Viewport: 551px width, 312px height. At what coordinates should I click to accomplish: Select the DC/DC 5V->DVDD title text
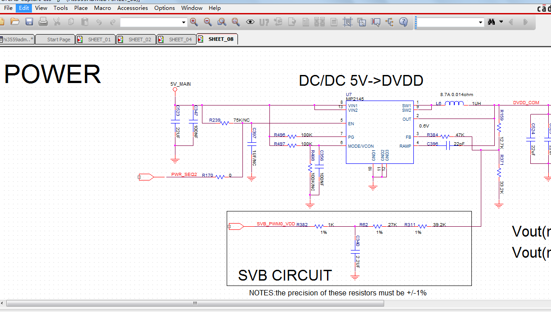click(361, 81)
